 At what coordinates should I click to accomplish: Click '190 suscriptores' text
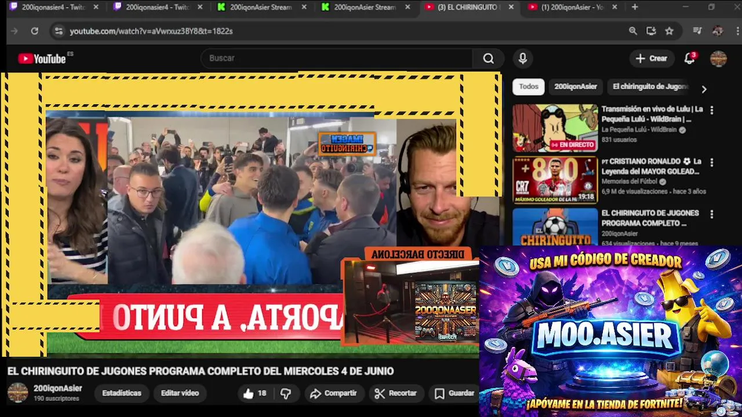56,399
